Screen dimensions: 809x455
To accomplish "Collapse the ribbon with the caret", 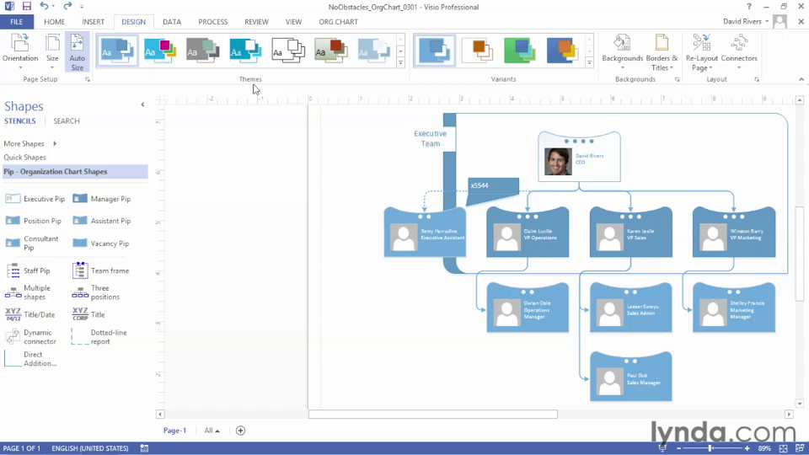I will (801, 79).
